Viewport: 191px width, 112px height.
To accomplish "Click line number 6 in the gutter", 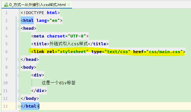I will [6, 52].
